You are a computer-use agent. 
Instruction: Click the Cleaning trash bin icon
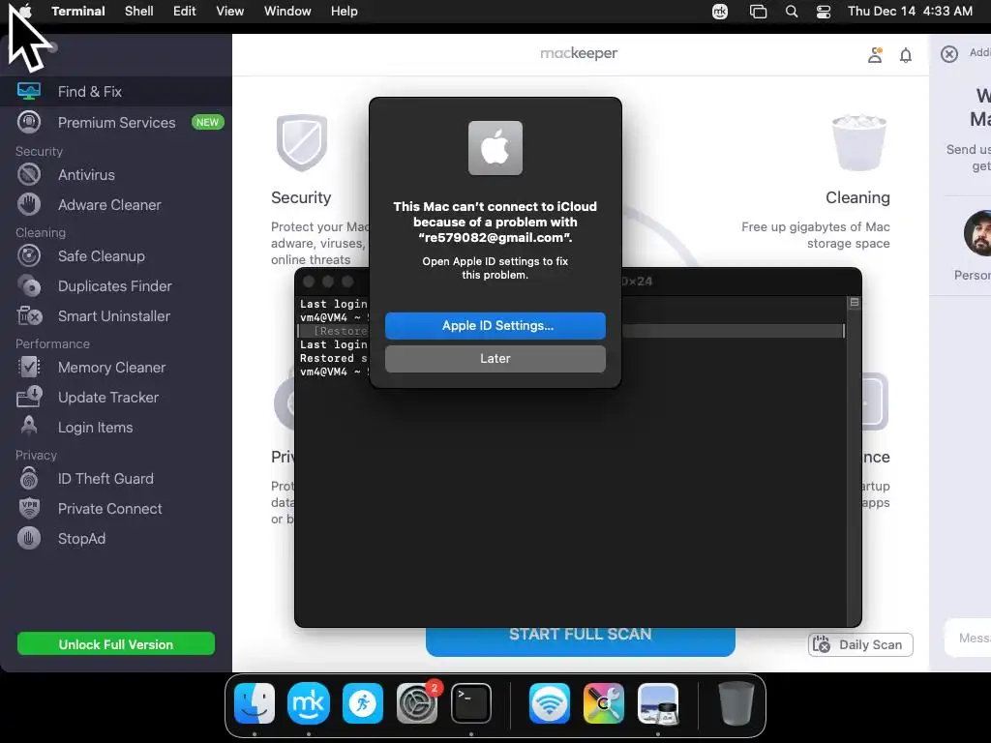tap(859, 143)
